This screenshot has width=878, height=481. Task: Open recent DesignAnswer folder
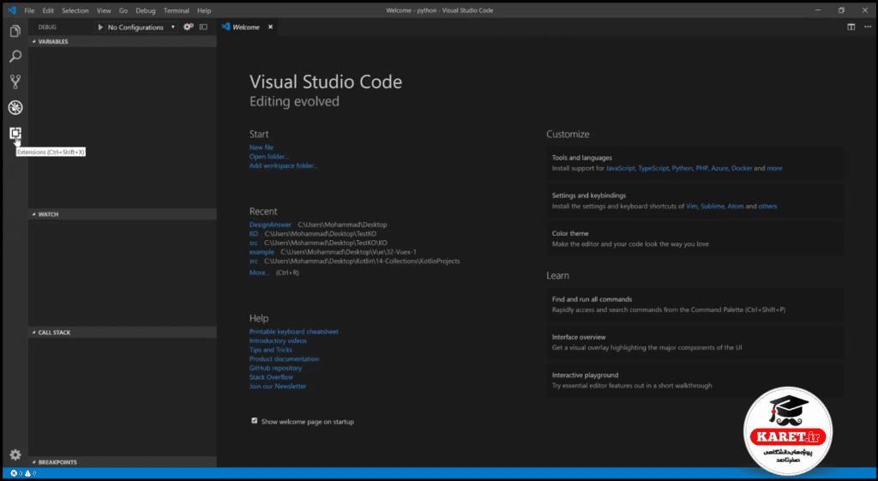coord(270,225)
